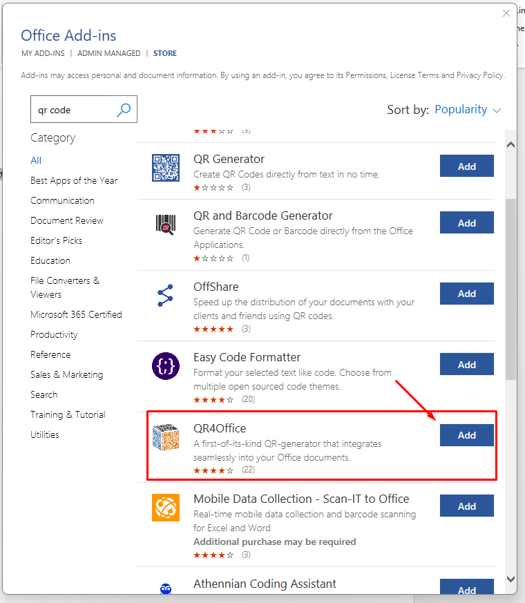Add the QR Generator add-in
The width and height of the screenshot is (525, 603).
tap(466, 166)
